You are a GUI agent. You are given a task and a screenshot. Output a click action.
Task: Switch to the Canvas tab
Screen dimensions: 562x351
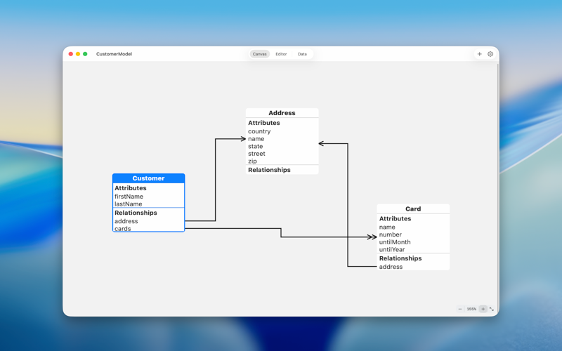260,54
